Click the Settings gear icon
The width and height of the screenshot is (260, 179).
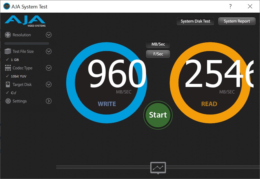point(8,101)
